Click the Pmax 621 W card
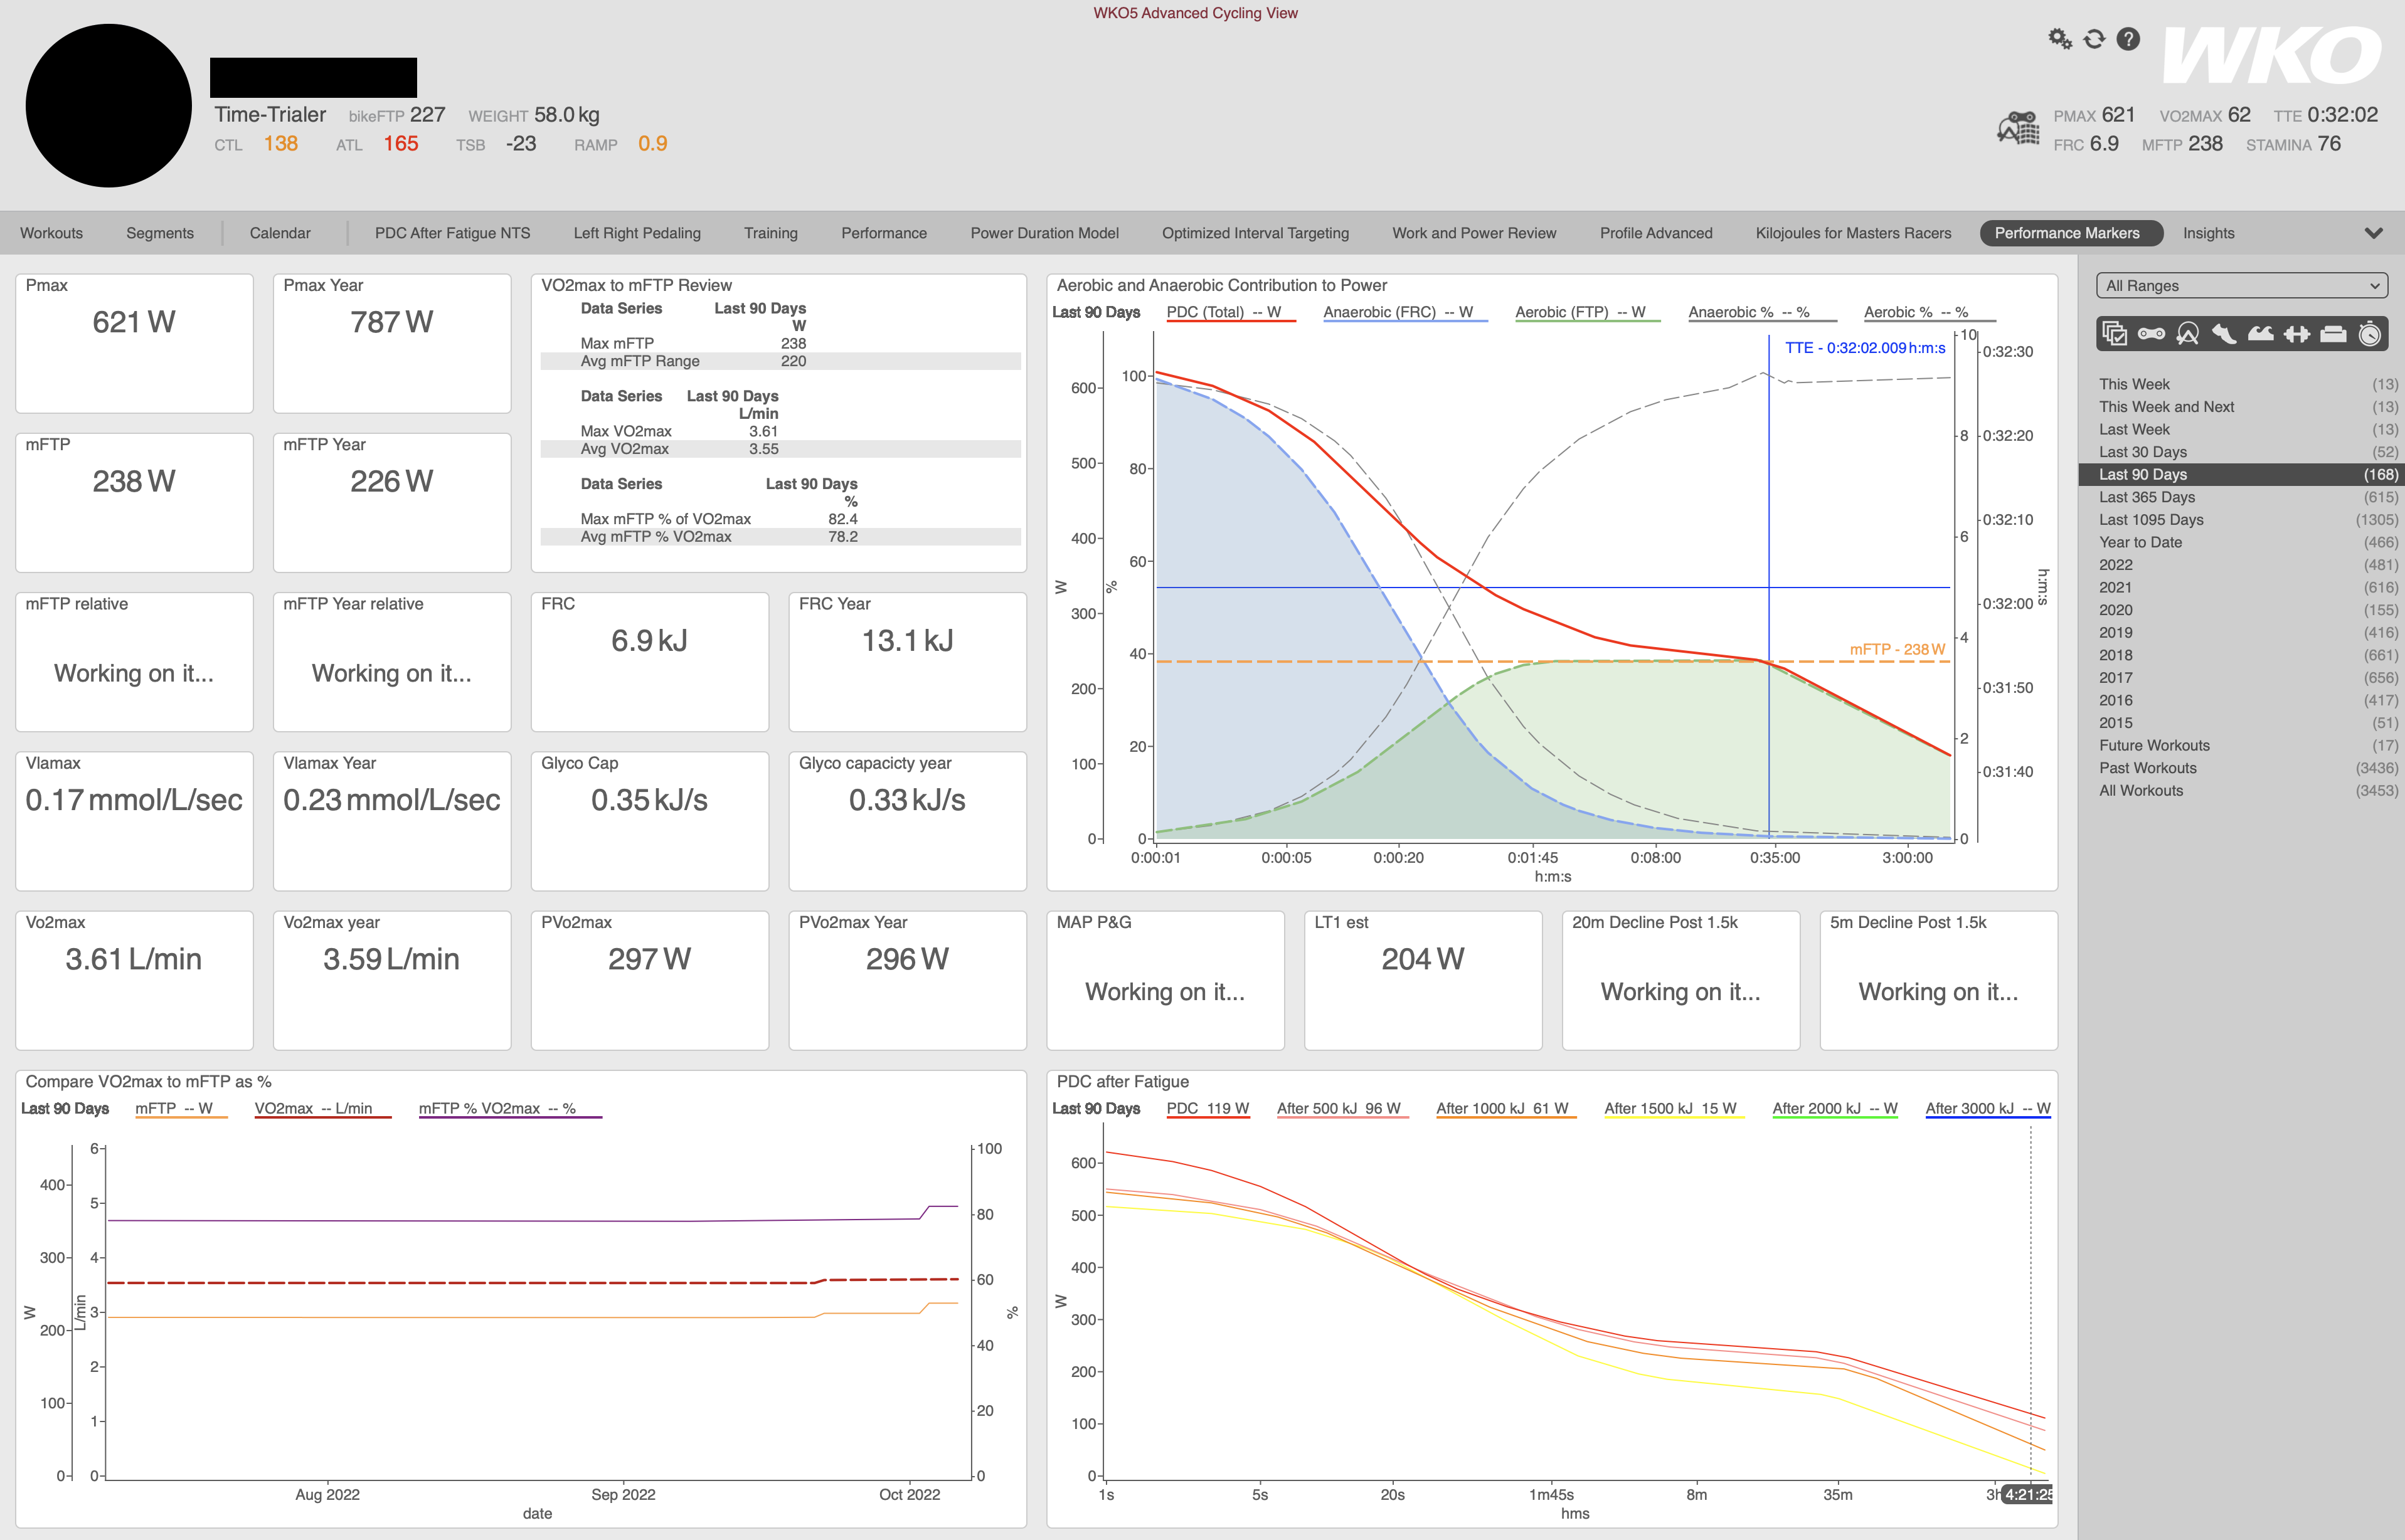The width and height of the screenshot is (2405, 1540). 134,343
